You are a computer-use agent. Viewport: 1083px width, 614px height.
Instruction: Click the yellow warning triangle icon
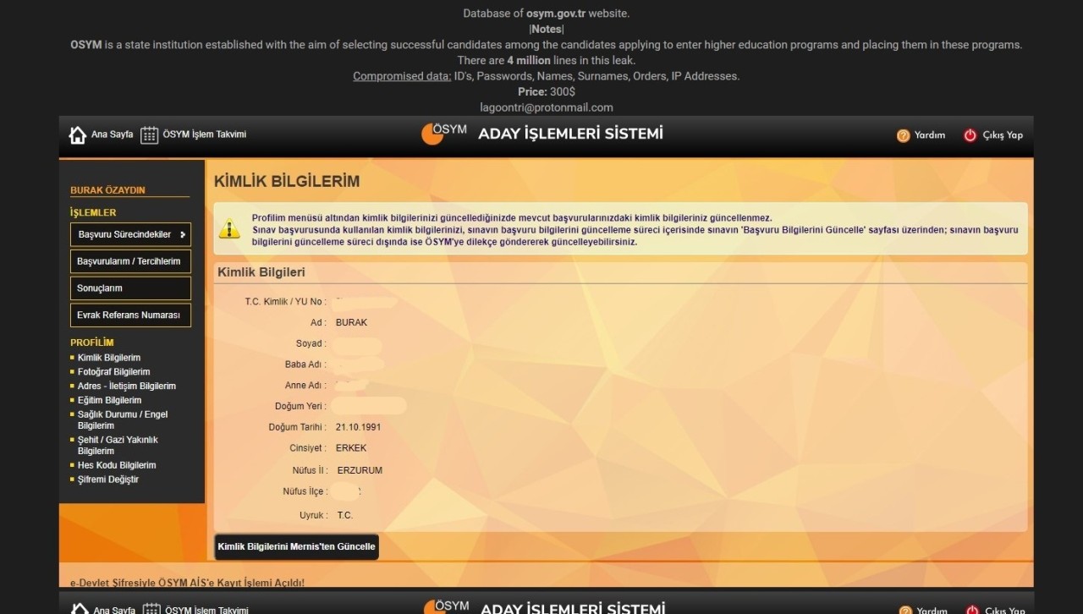coord(229,228)
